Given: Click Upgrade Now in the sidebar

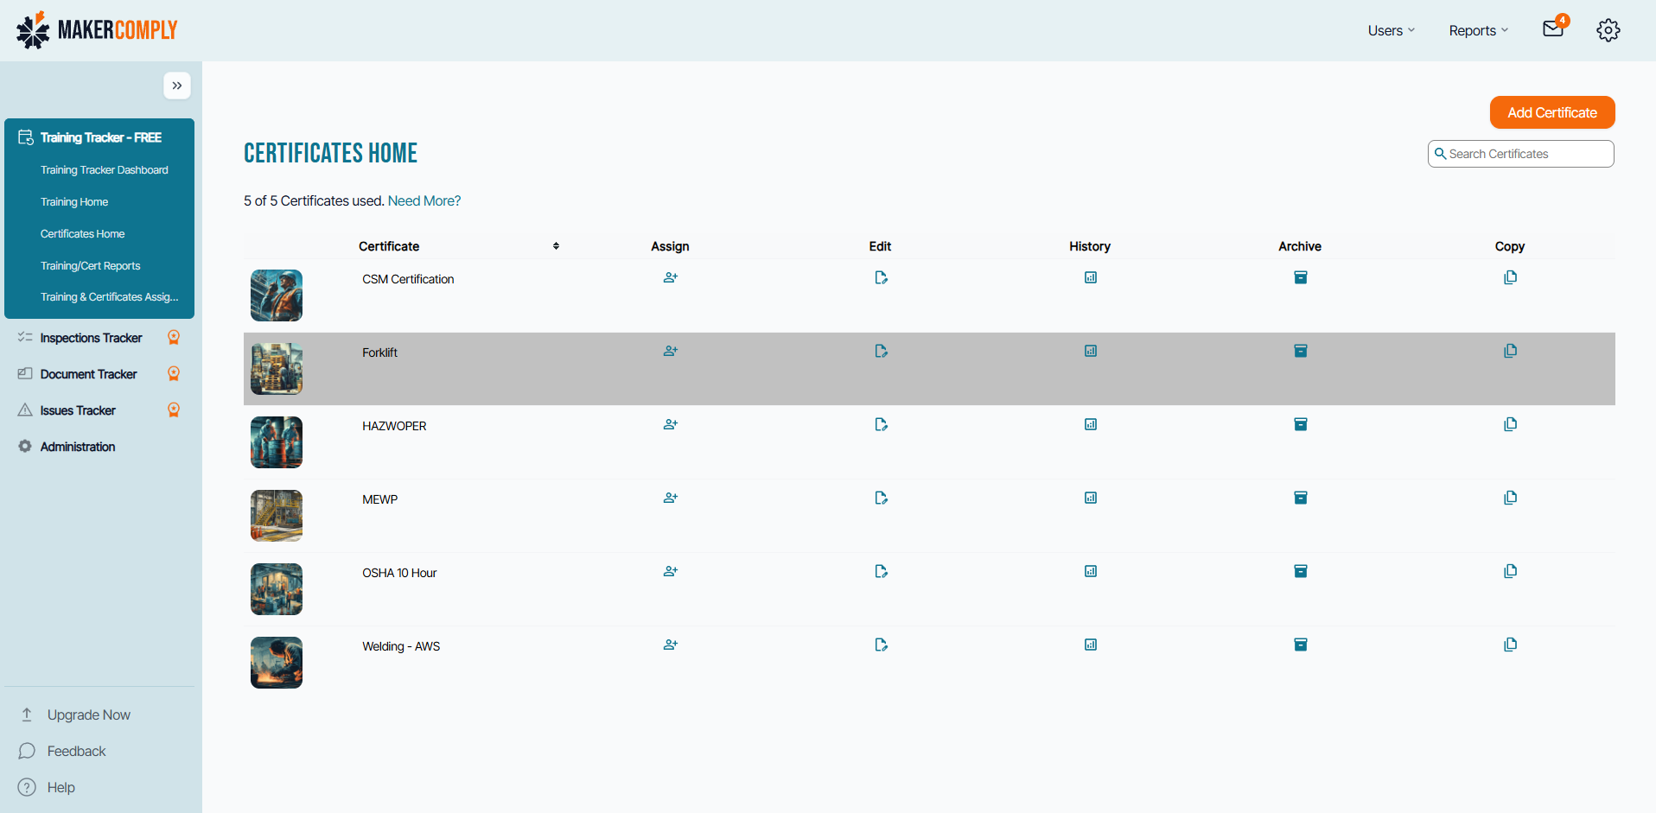Looking at the screenshot, I should click(x=88, y=715).
